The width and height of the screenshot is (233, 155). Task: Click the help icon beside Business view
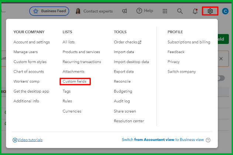point(208,140)
